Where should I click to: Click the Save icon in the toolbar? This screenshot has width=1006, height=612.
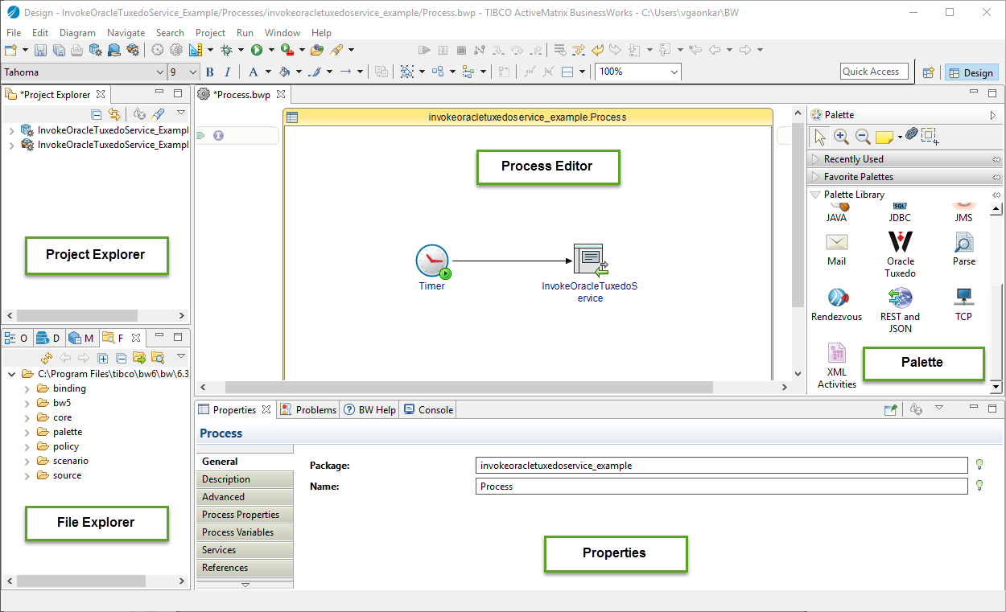(40, 51)
